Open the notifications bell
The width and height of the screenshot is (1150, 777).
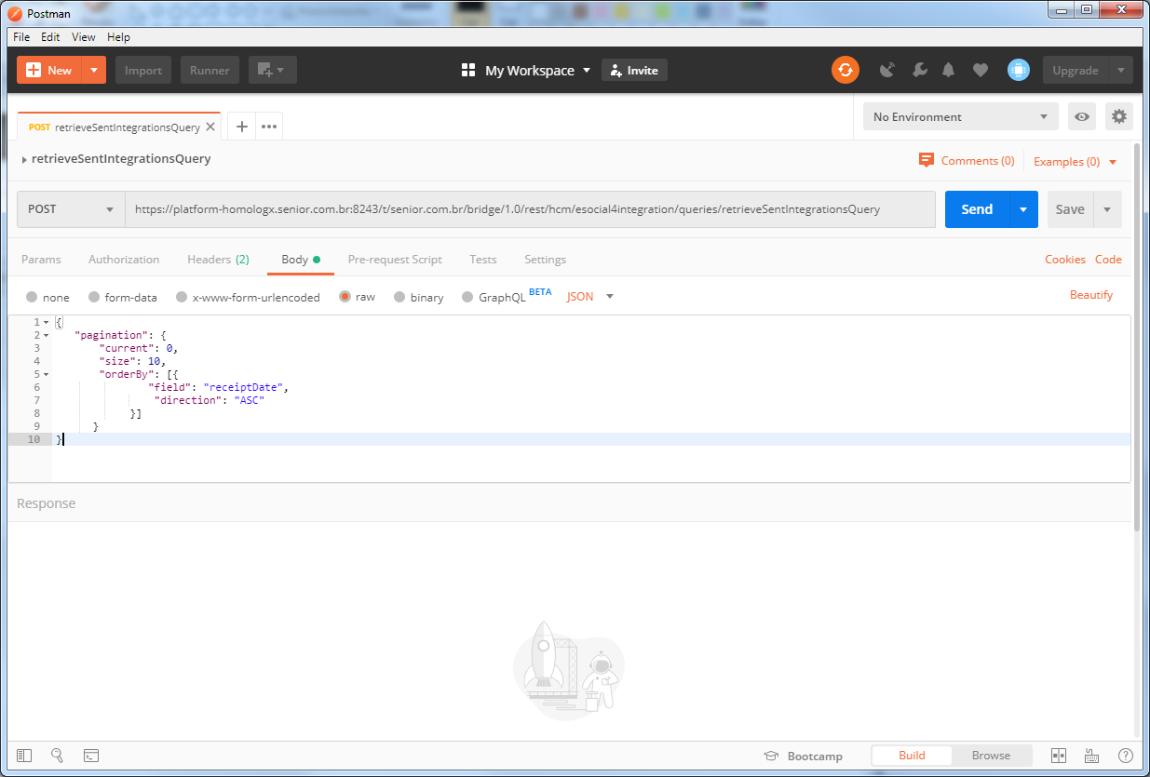[x=949, y=70]
